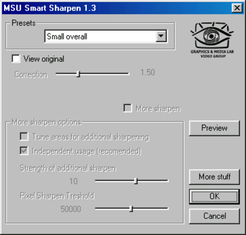Click the "MSU Smart Sharpen 1.3" title

coord(50,8)
